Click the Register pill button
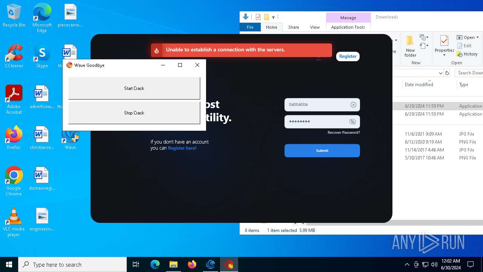The height and width of the screenshot is (272, 483). point(348,56)
